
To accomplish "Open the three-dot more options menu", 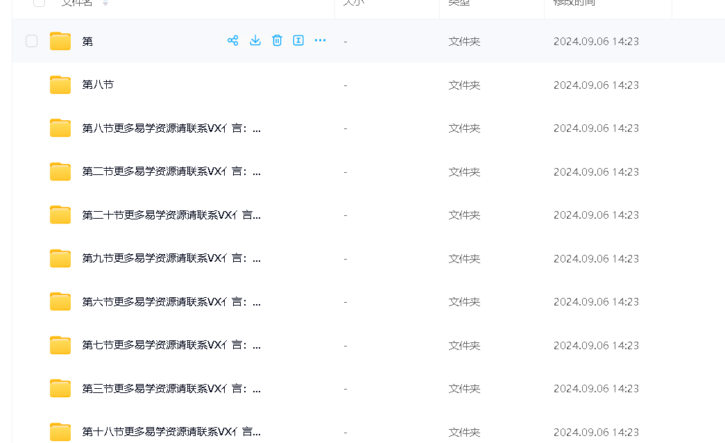I will (x=320, y=41).
